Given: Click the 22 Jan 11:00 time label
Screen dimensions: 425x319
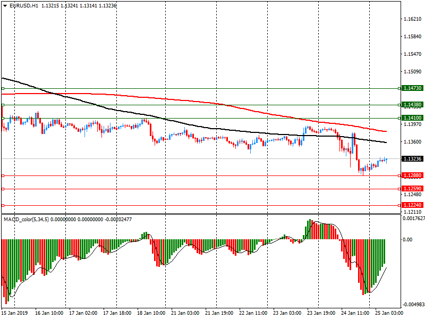Looking at the screenshot, I should coord(253,313).
